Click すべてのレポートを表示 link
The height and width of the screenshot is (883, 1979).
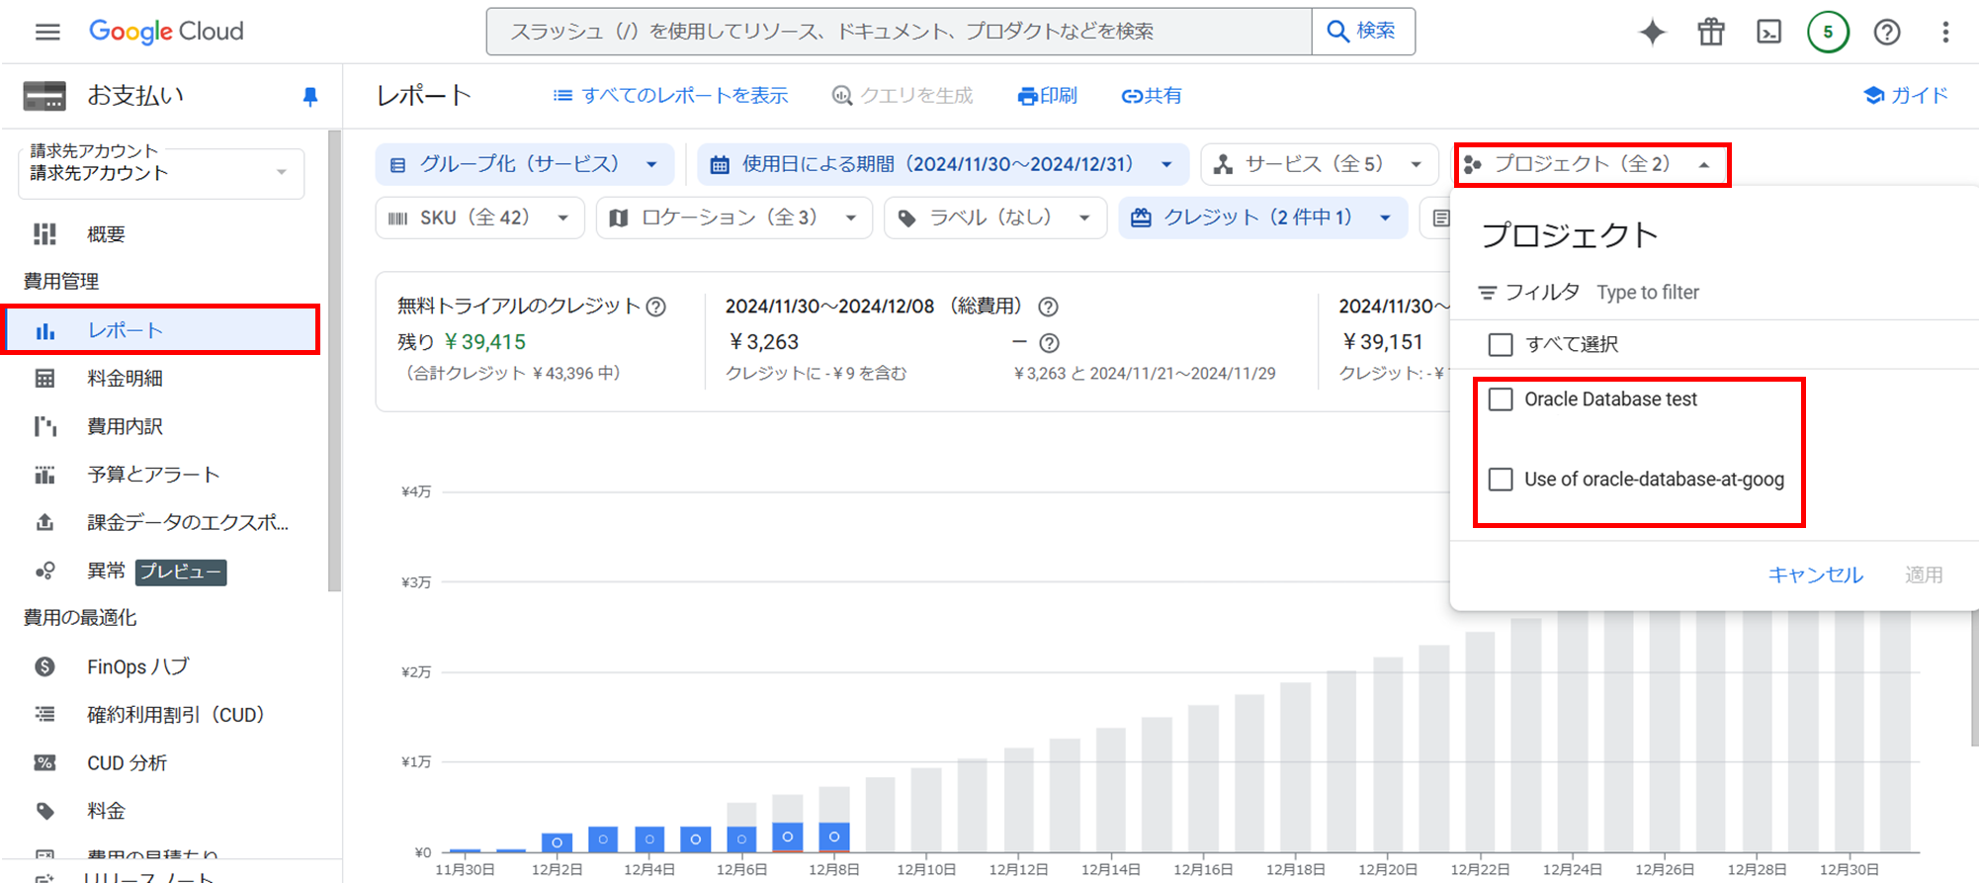670,96
